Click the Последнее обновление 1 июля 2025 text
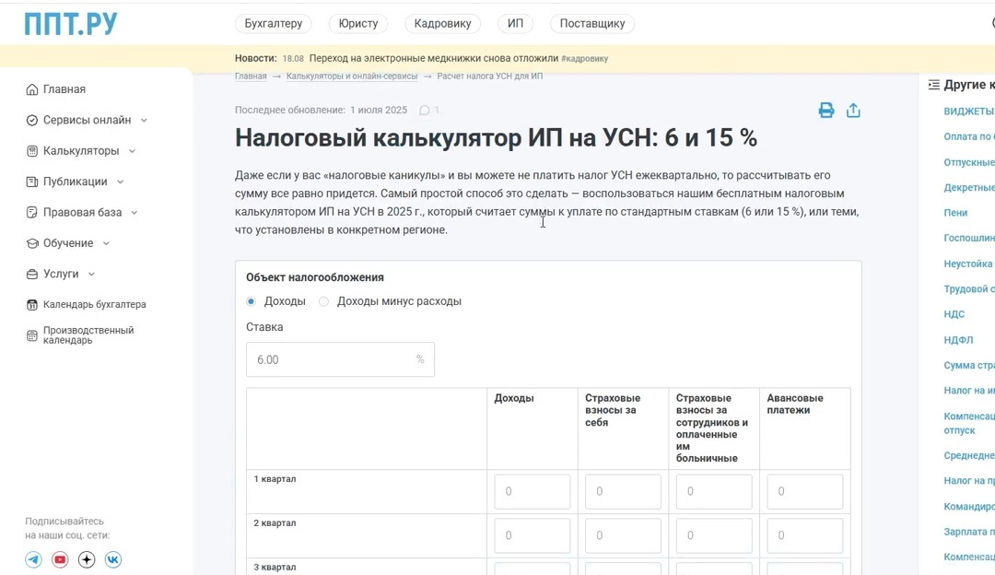 322,110
